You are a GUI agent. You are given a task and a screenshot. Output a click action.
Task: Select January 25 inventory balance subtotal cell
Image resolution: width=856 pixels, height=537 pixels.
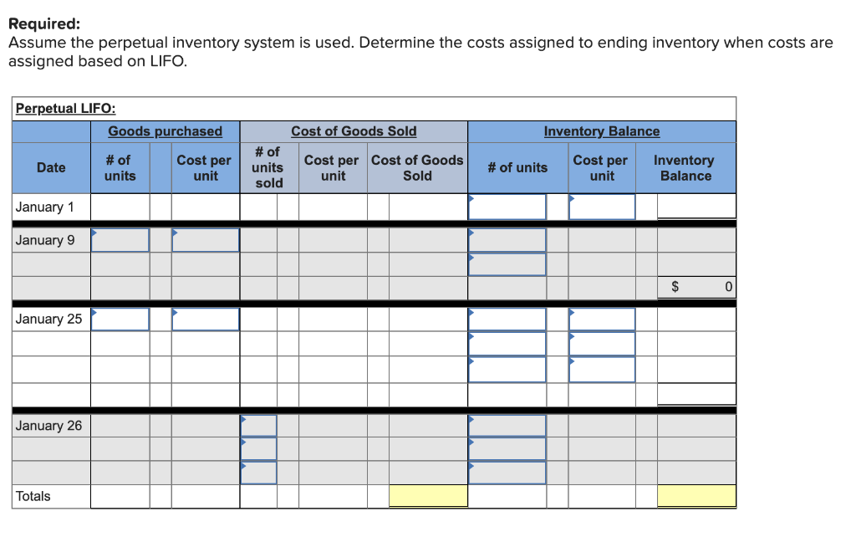click(x=696, y=394)
